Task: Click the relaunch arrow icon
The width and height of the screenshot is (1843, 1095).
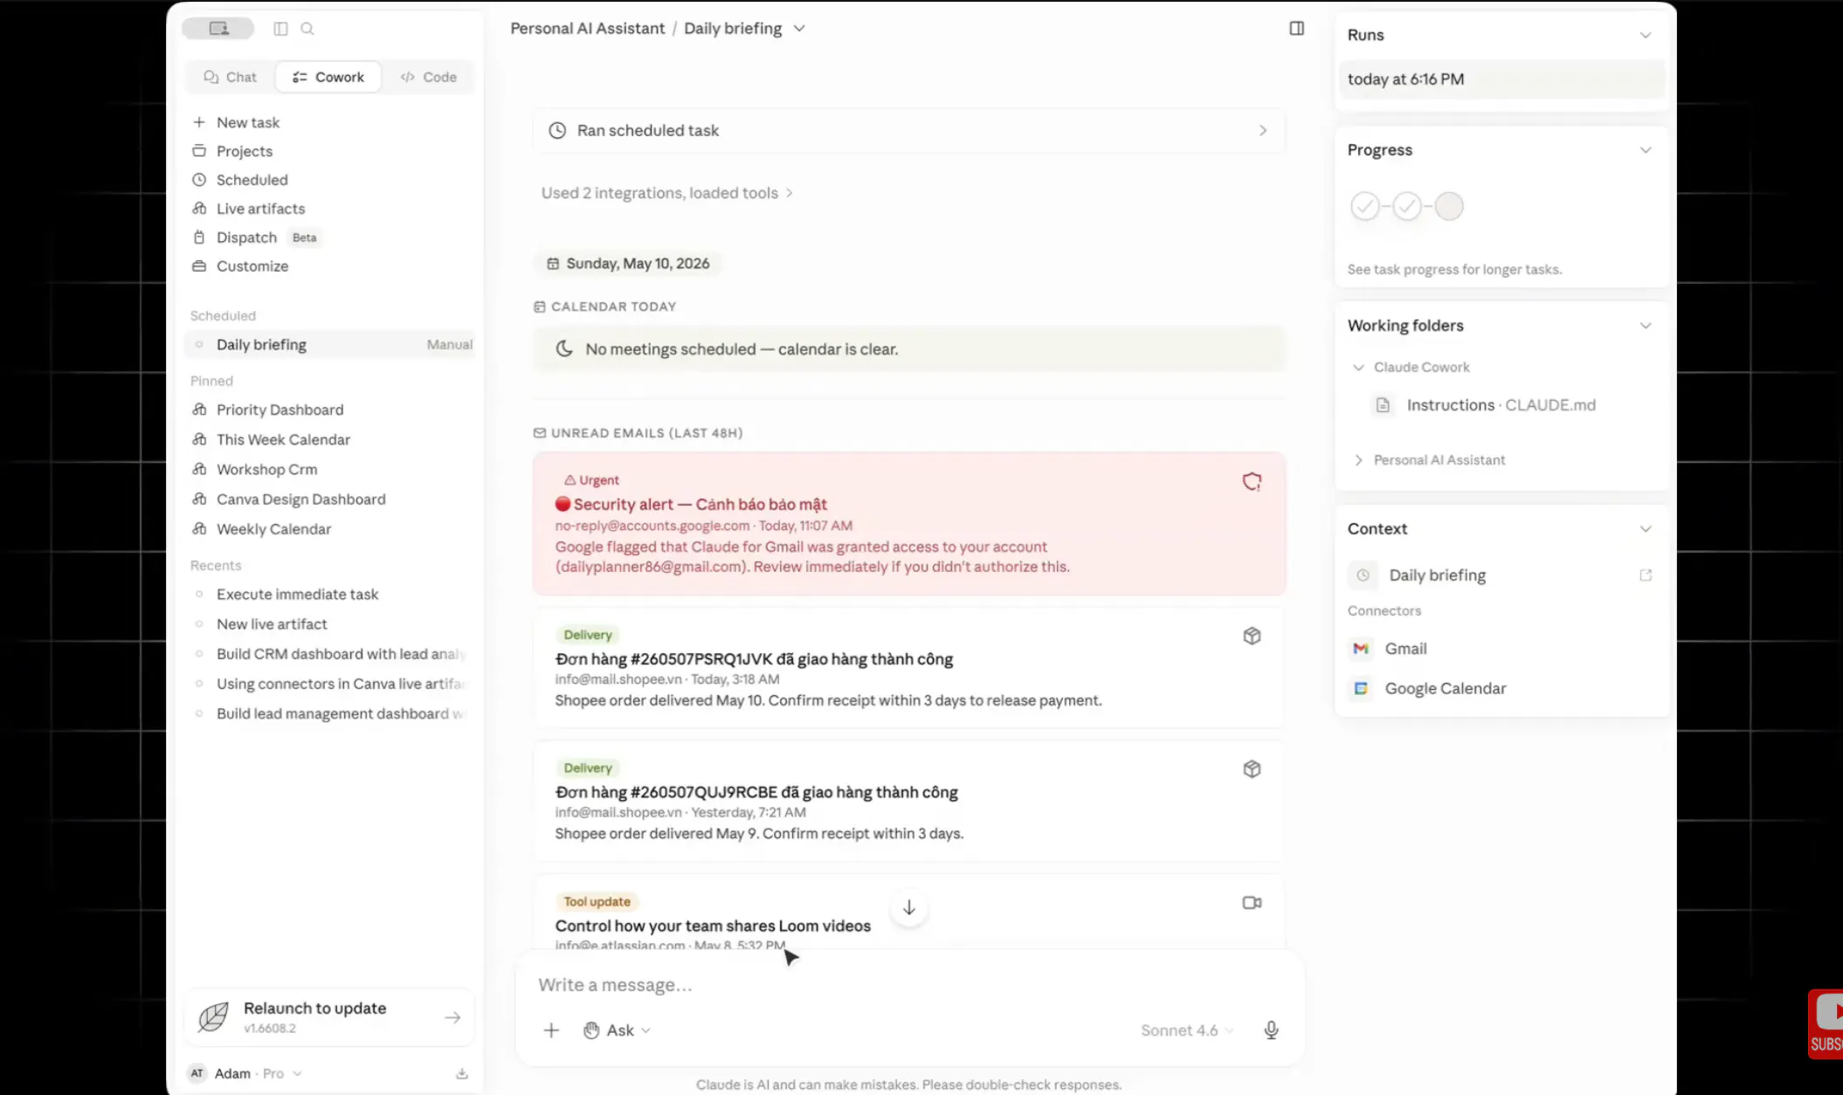Action: [x=452, y=1017]
